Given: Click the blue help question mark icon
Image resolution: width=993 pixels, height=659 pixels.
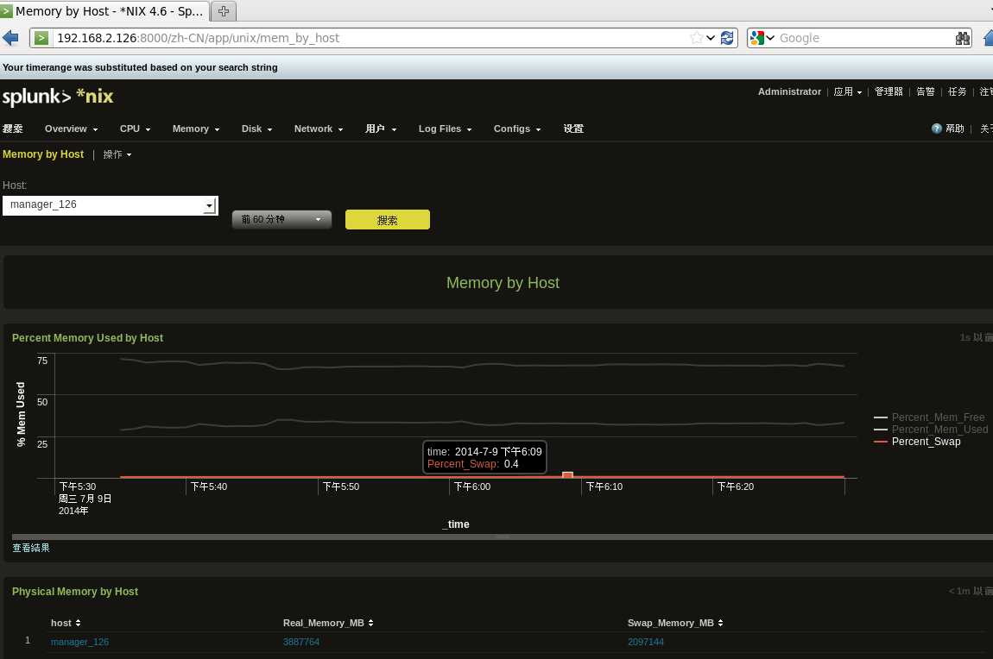Looking at the screenshot, I should point(937,129).
